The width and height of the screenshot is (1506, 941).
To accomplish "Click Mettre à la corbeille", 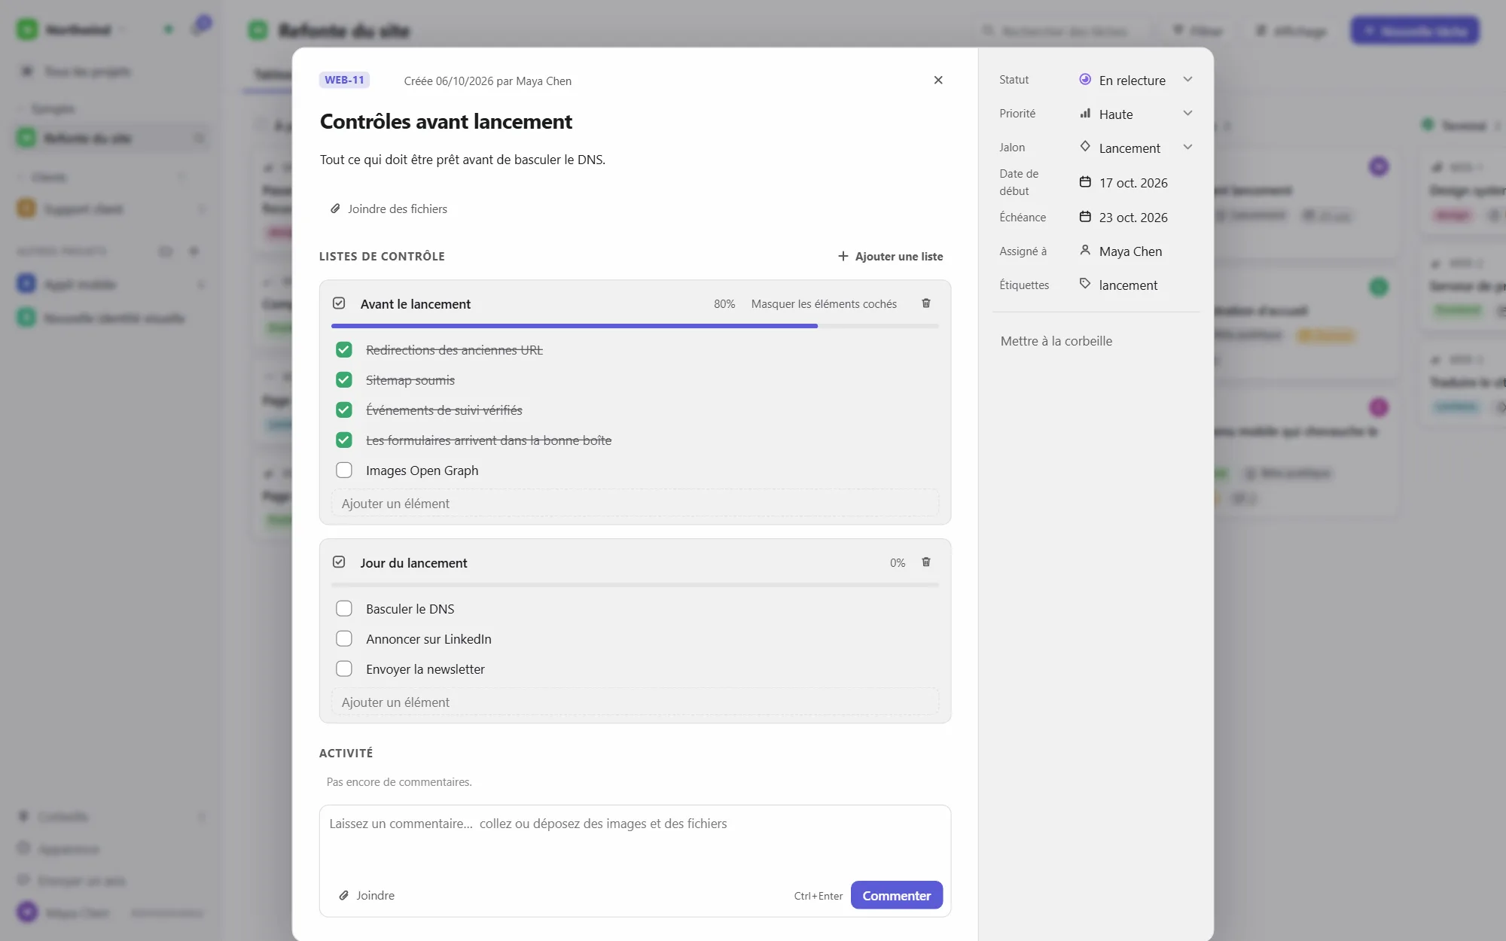I will tap(1056, 341).
